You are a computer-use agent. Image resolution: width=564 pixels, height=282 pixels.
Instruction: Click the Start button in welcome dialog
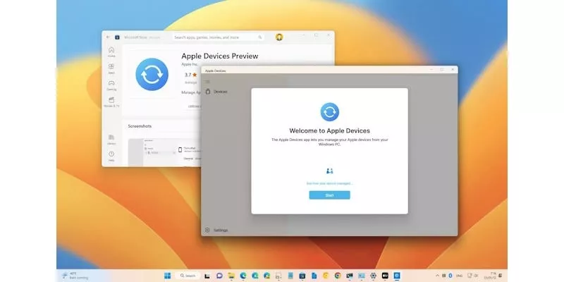[x=329, y=195]
